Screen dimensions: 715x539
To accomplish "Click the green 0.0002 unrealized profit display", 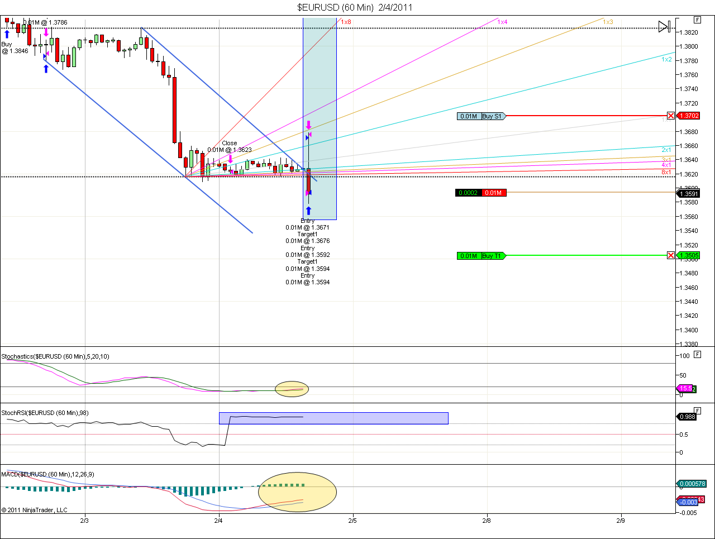I will [x=467, y=193].
